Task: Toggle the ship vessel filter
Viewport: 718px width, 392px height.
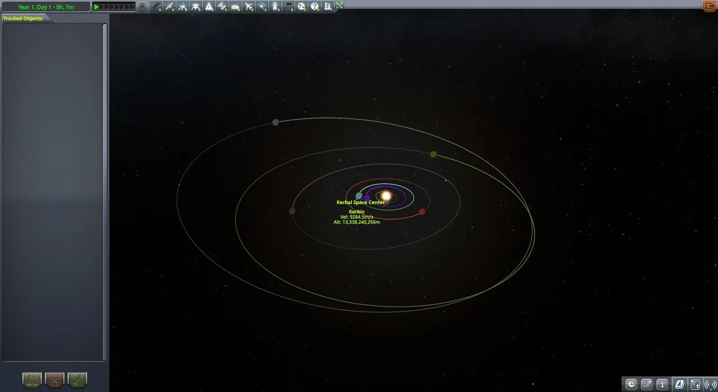Action: pyautogui.click(x=209, y=7)
